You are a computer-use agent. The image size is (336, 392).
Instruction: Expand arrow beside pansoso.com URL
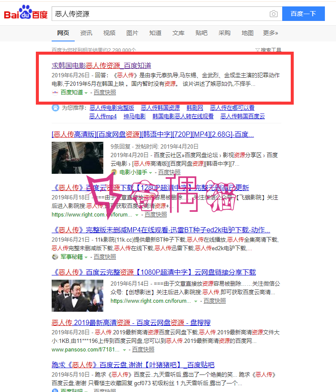(124, 350)
